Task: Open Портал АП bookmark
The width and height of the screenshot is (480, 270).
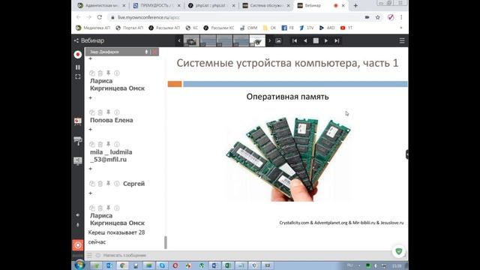Action: (x=129, y=28)
